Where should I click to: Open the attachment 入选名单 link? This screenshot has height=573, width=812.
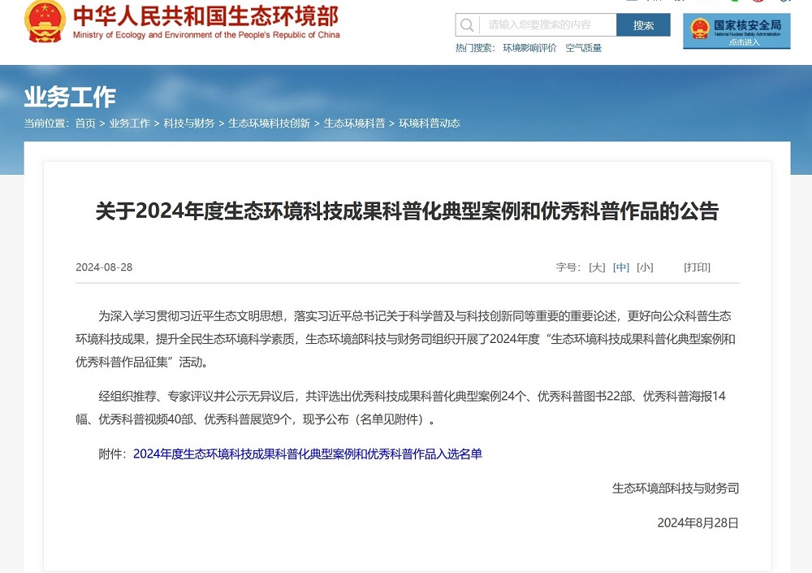307,454
